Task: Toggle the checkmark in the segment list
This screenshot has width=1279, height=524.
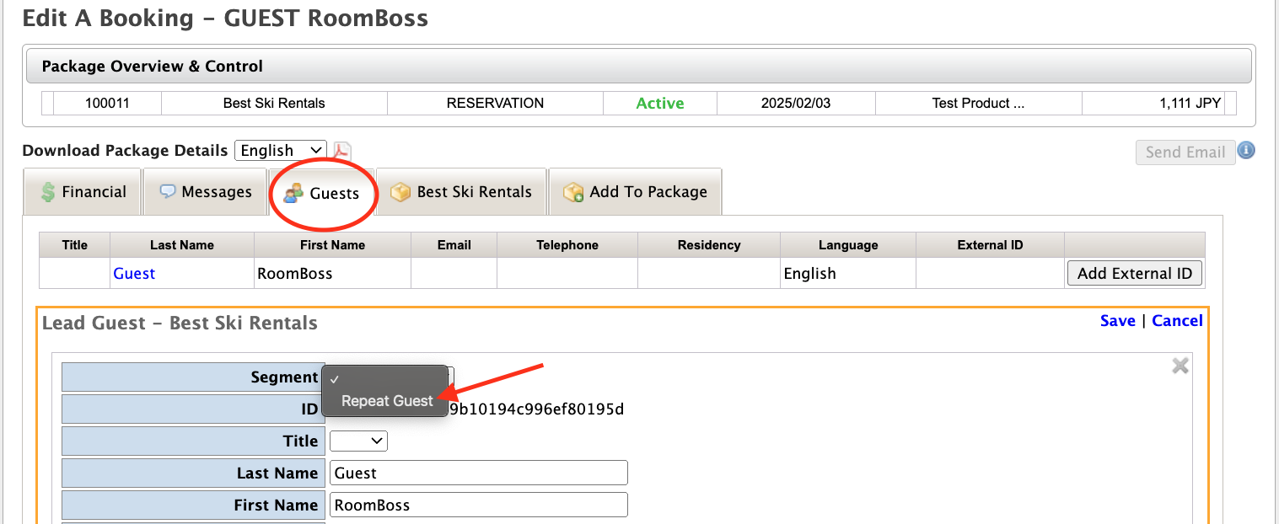Action: coord(336,377)
